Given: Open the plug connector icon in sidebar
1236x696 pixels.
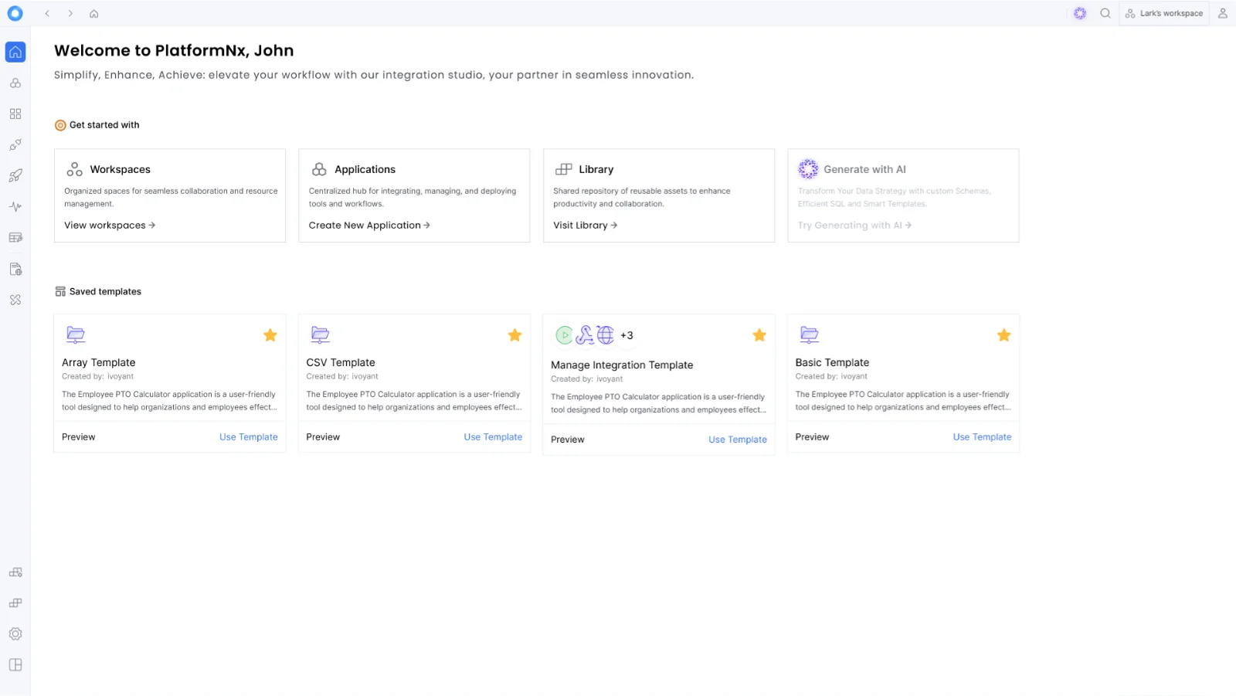Looking at the screenshot, I should pyautogui.click(x=15, y=145).
